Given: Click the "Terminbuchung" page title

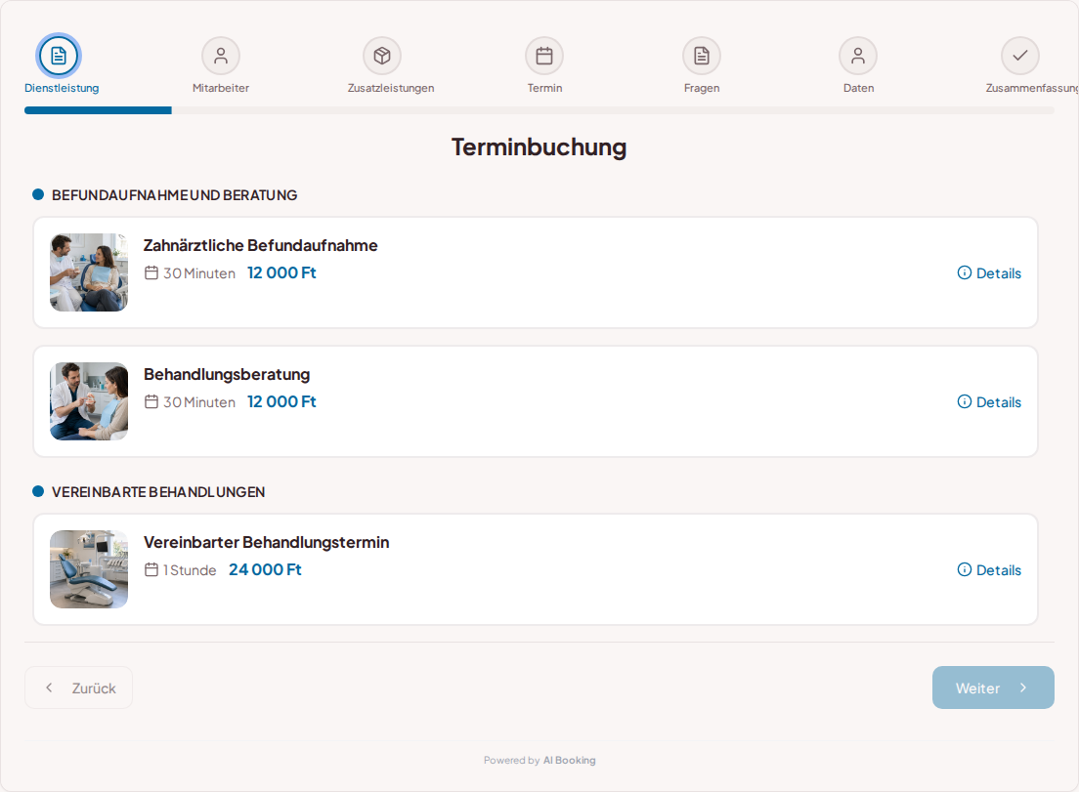Looking at the screenshot, I should (539, 147).
